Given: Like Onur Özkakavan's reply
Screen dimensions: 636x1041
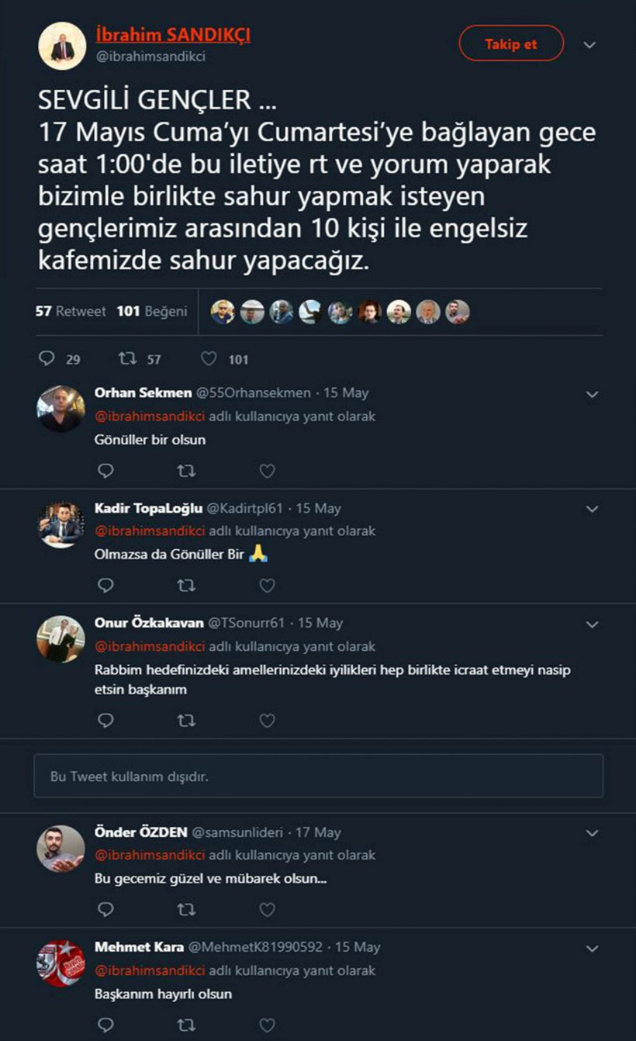Looking at the screenshot, I should pos(267,721).
